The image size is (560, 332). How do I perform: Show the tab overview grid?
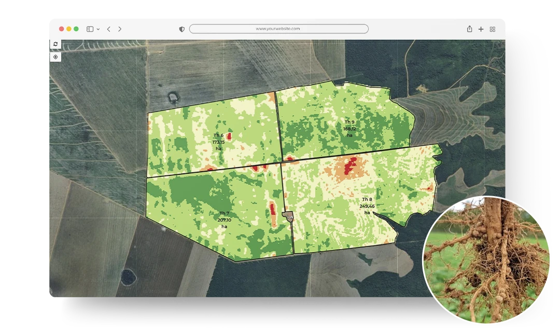493,29
